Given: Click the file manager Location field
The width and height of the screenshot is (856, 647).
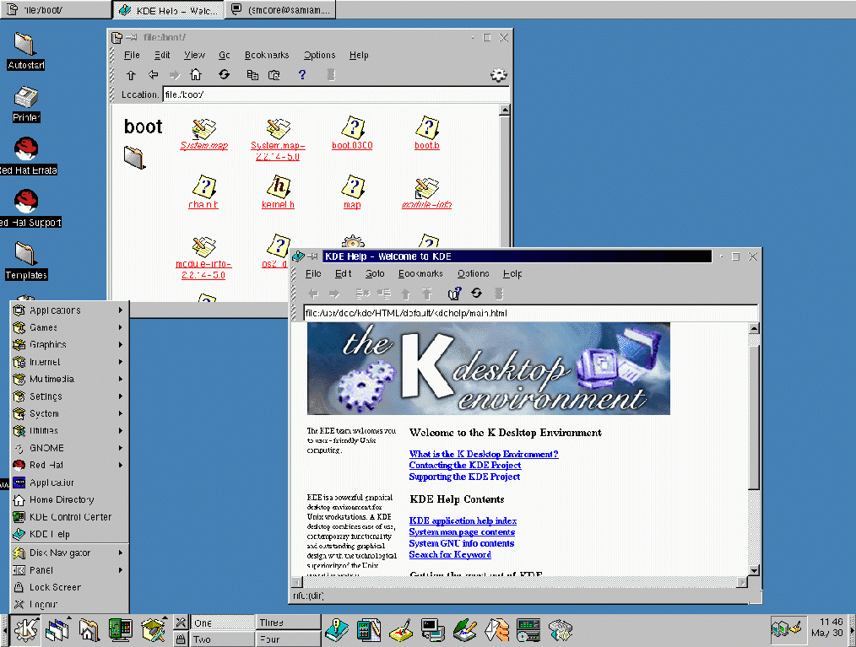Looking at the screenshot, I should 334,94.
